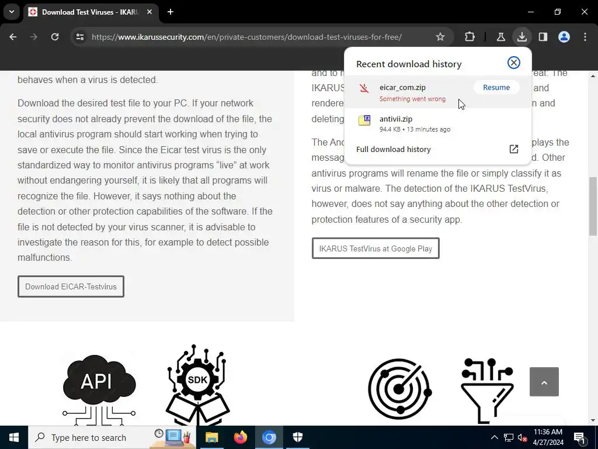Image resolution: width=598 pixels, height=449 pixels.
Task: Click the URL address bar
Action: (246, 37)
